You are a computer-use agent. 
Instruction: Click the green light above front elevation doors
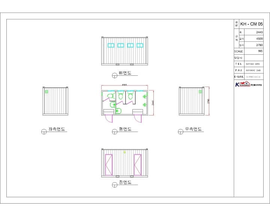point(125,152)
